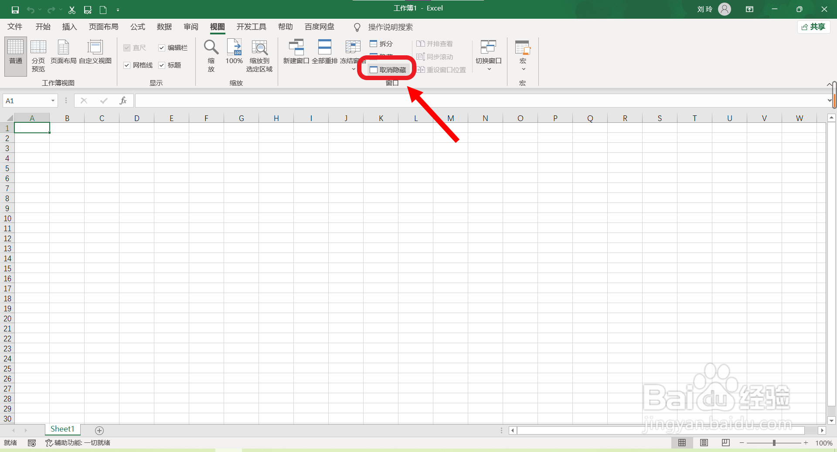The height and width of the screenshot is (452, 837).
Task: Open 自定义视图 (Custom Views)
Action: (95, 51)
